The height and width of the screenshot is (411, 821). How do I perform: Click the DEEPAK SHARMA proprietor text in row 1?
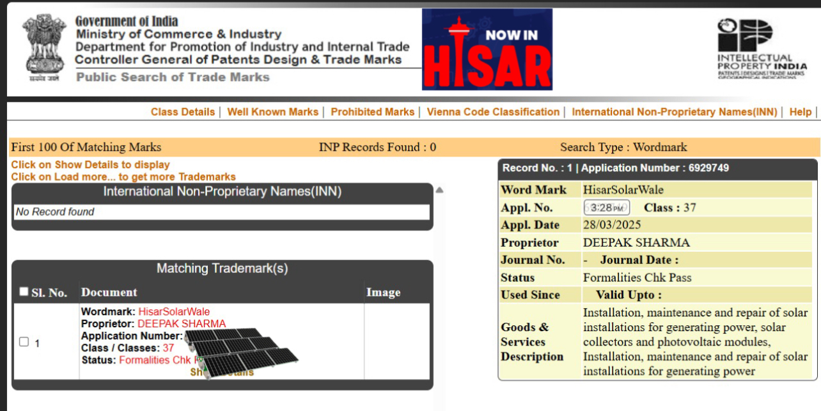point(182,323)
